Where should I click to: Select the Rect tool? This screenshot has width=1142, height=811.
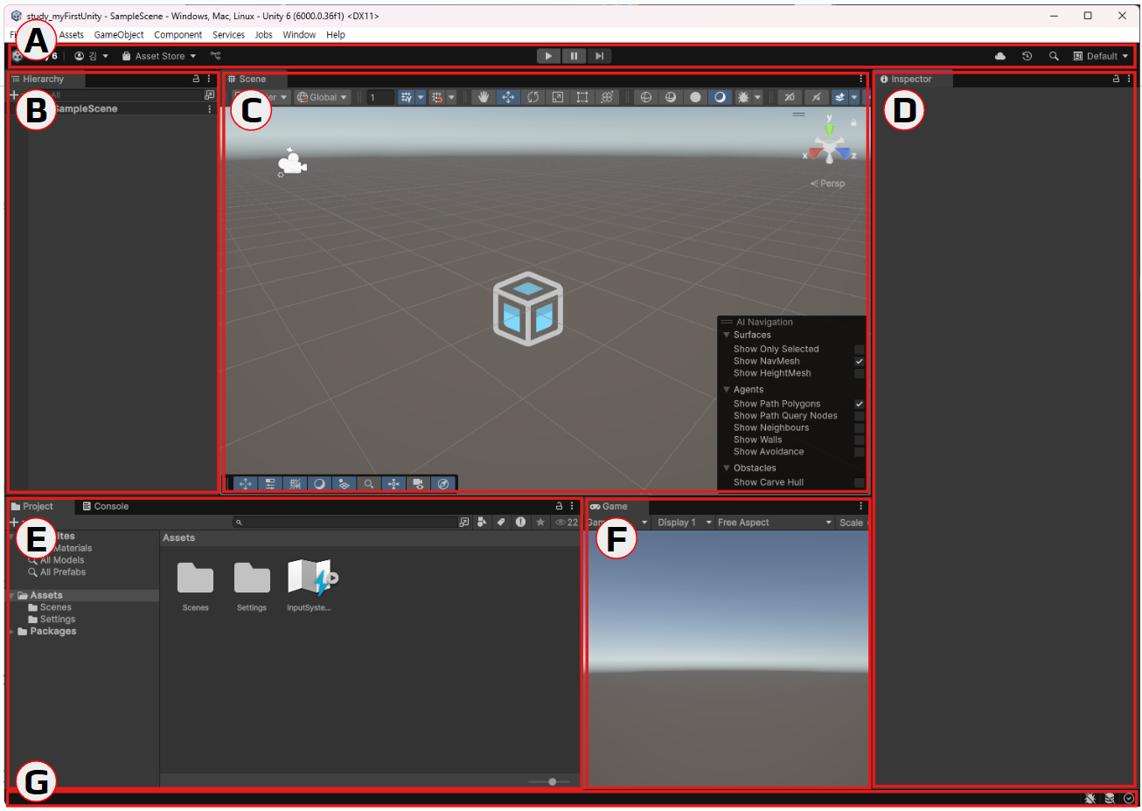581,97
